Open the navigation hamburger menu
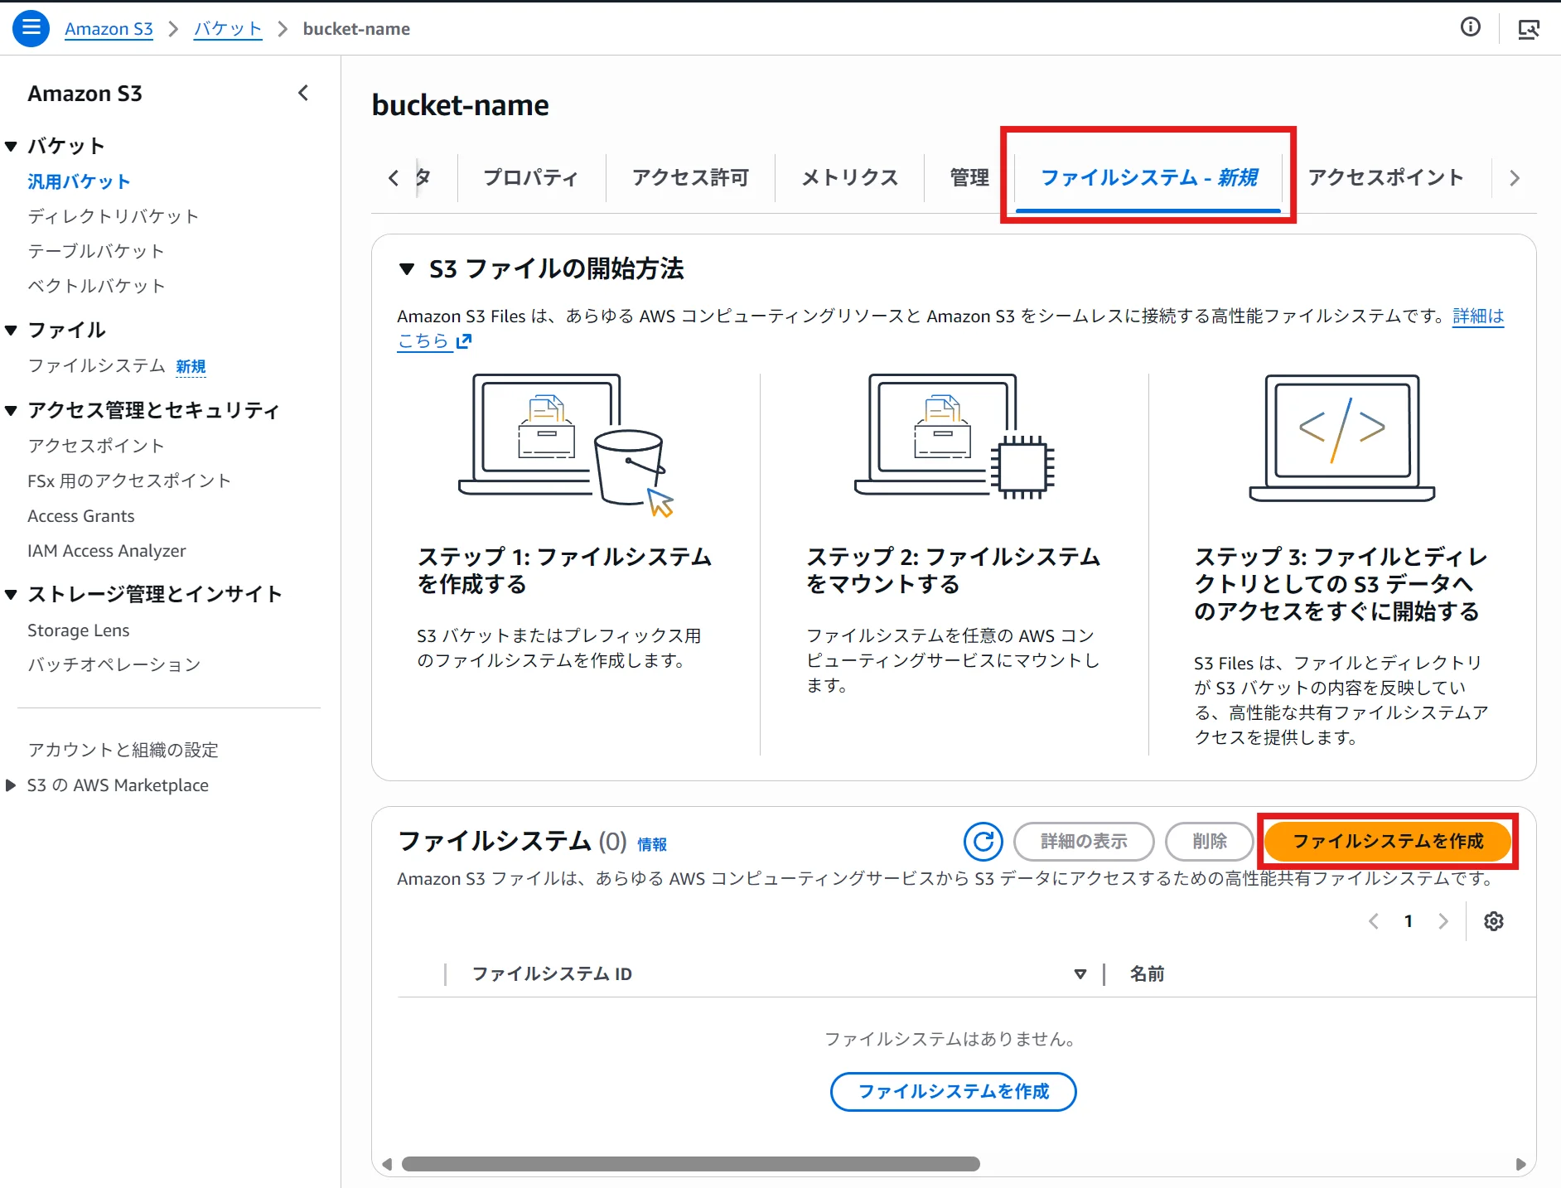The height and width of the screenshot is (1188, 1561). point(31,27)
